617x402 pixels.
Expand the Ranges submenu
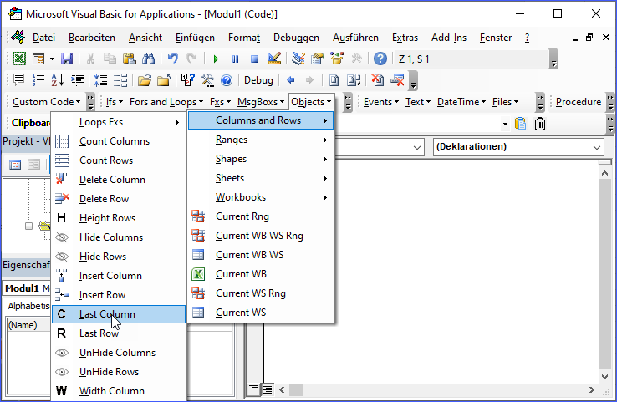[x=261, y=140]
